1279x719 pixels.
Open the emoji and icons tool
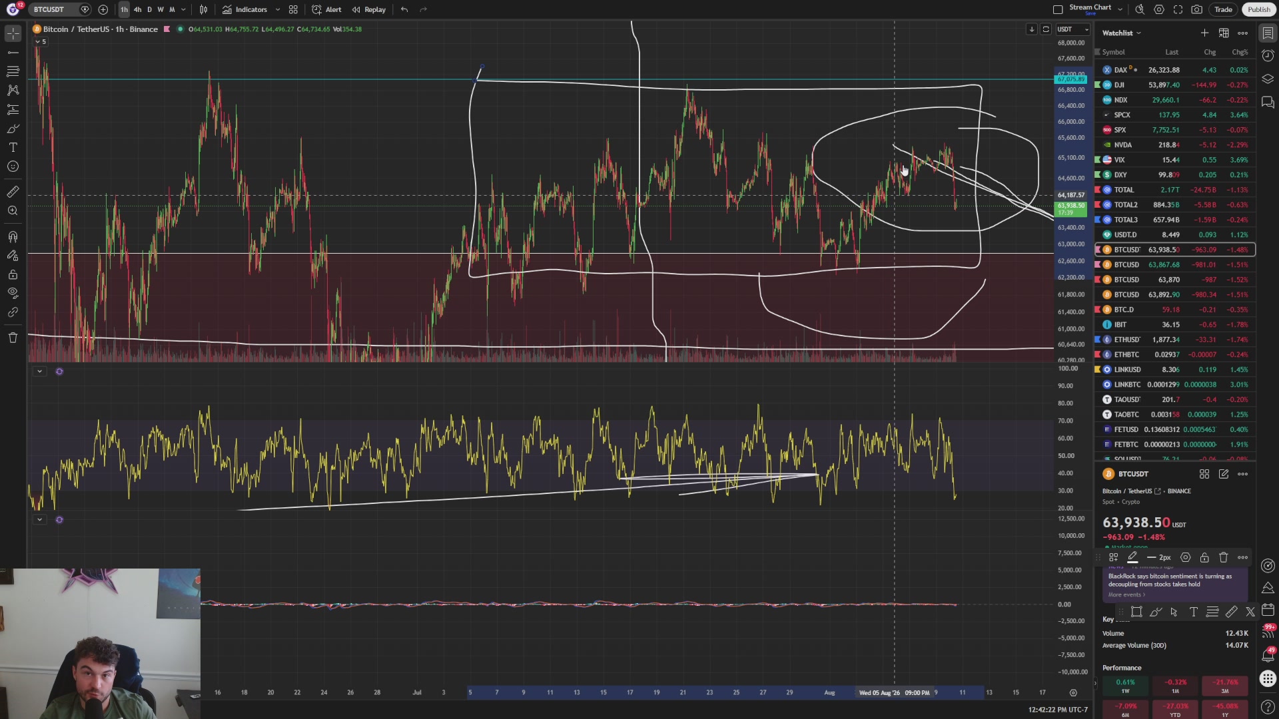pos(13,166)
